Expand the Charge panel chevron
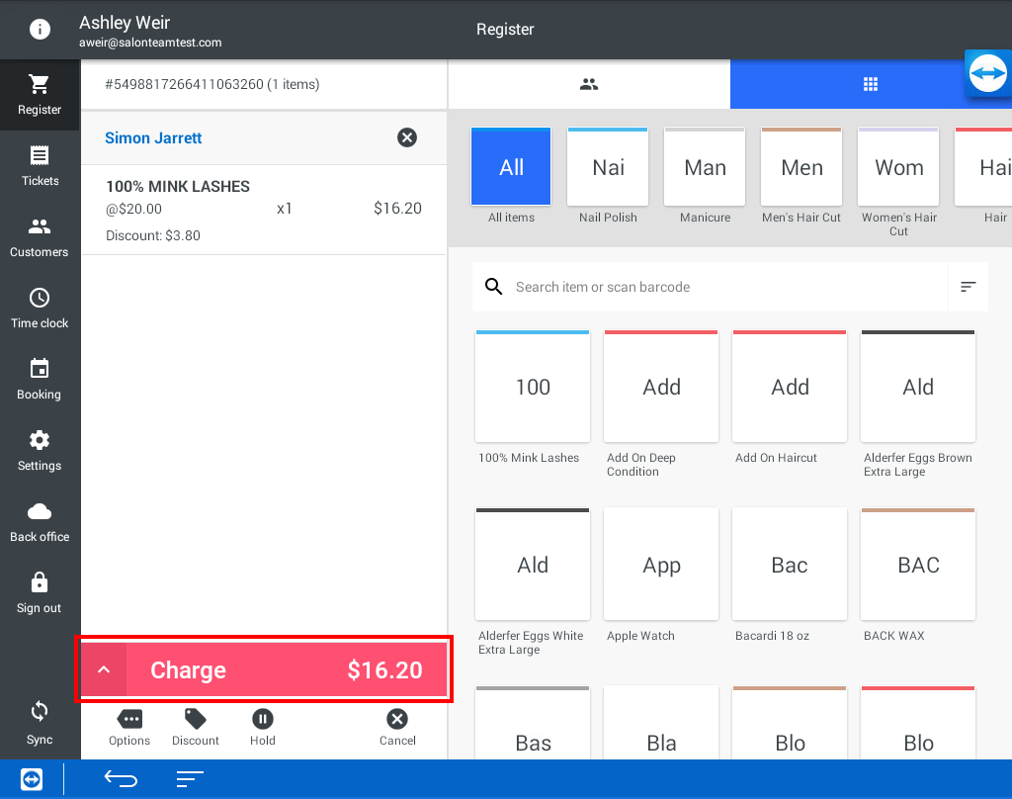1012x799 pixels. [x=104, y=670]
